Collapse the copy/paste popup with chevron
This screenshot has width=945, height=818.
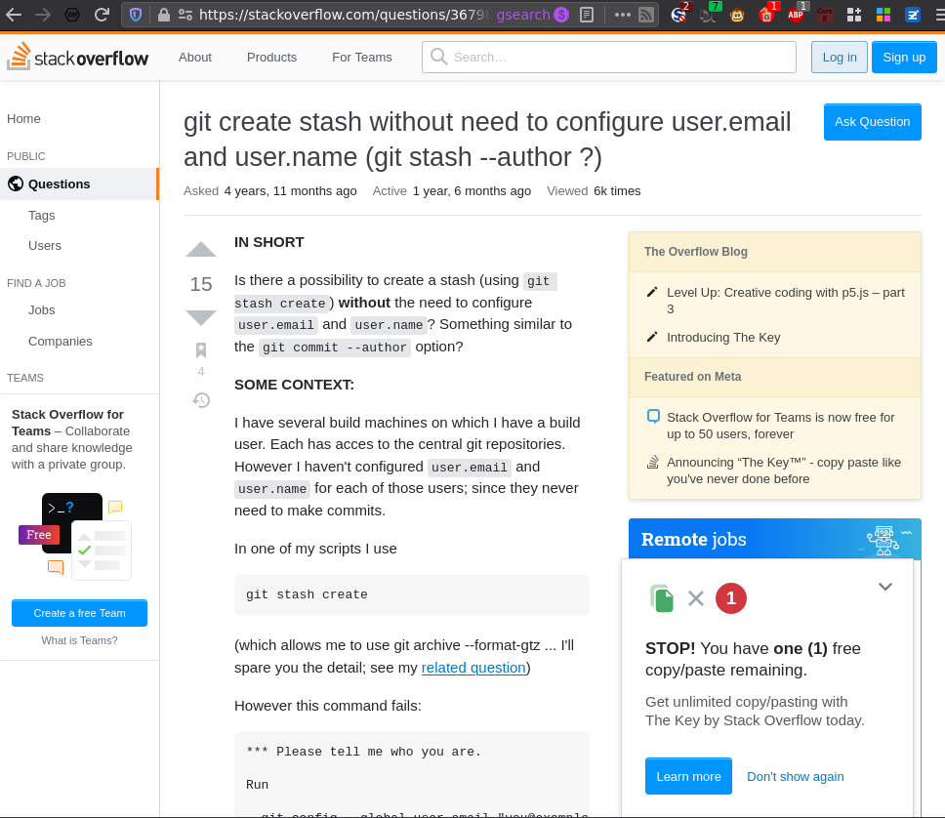click(885, 587)
